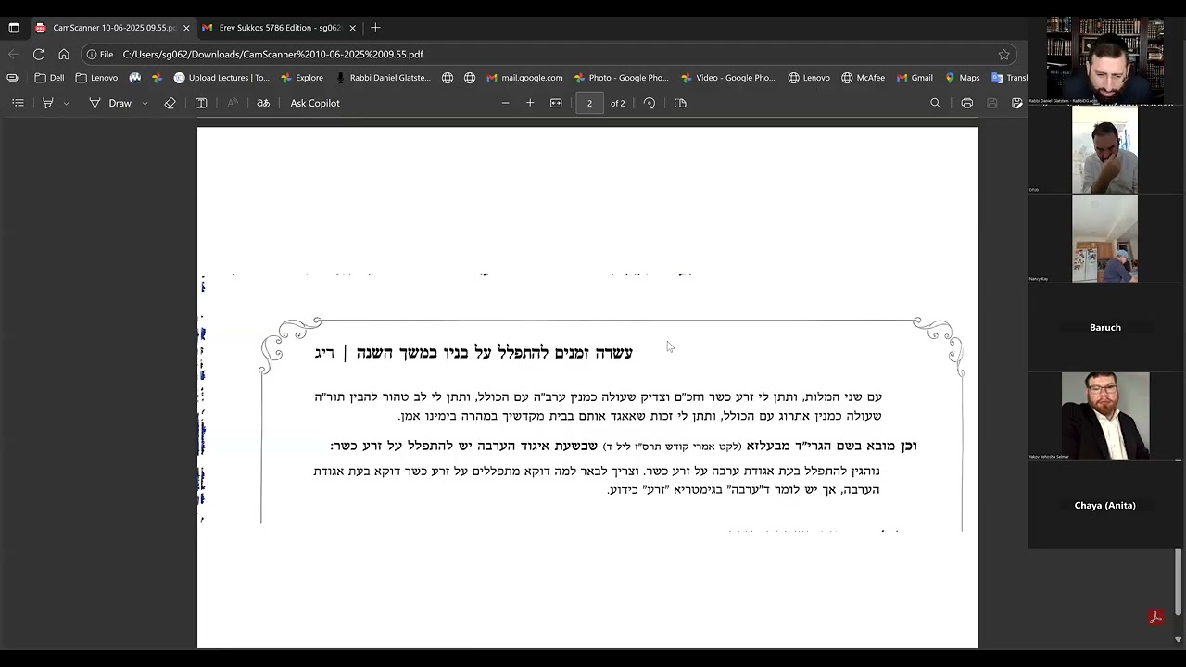Viewport: 1186px width, 667px height.
Task: Click the Read aloud icon
Action: (x=233, y=103)
